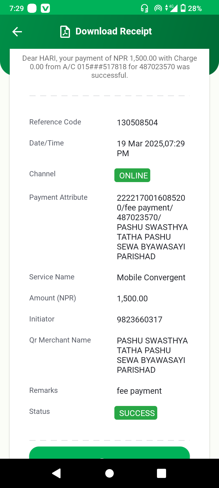219x488 pixels.
Task: Tap the SUCCESS status badge
Action: [x=136, y=413]
